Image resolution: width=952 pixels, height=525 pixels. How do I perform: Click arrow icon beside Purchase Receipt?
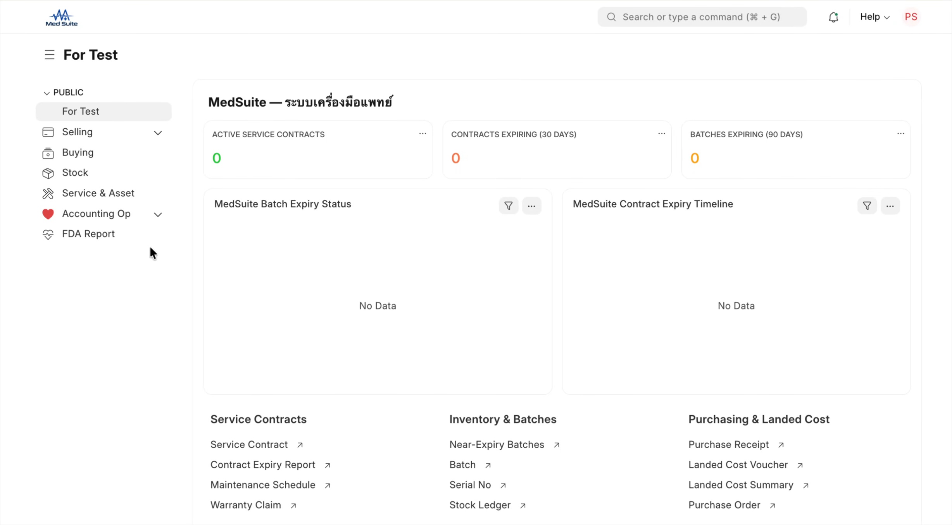tap(781, 445)
